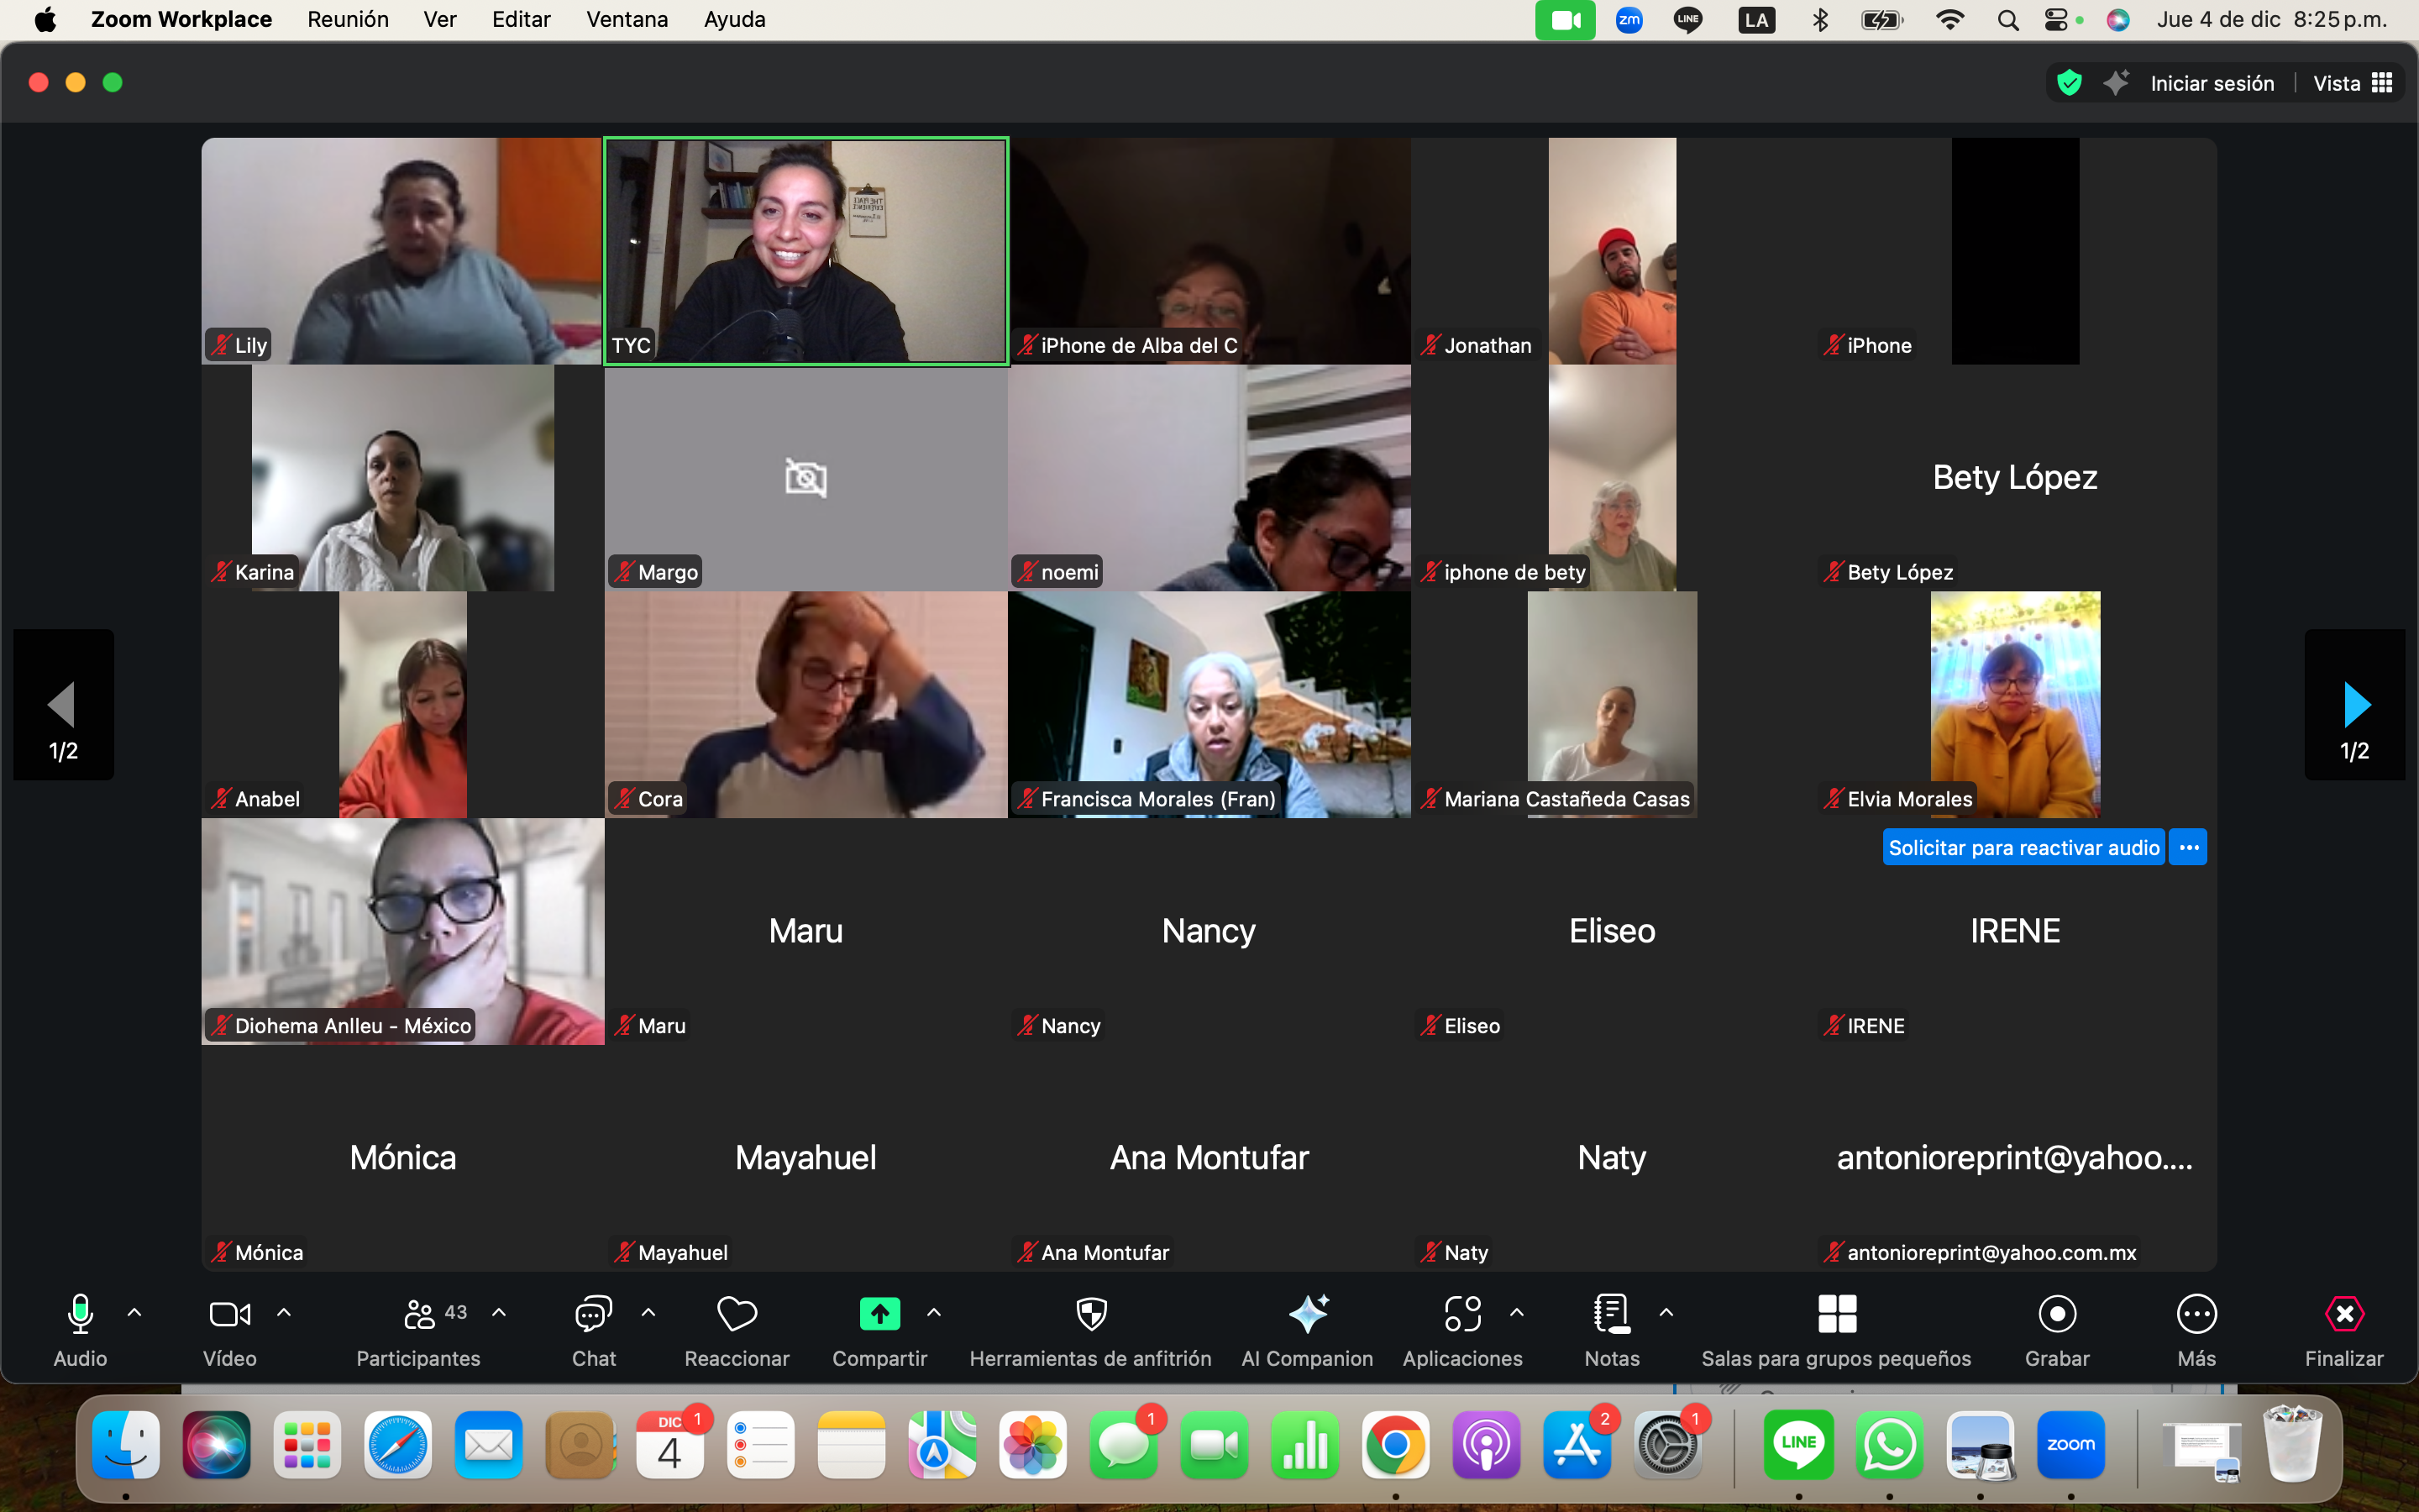Open Herramientas de anfitrión shield icon
The width and height of the screenshot is (2419, 1512).
pyautogui.click(x=1090, y=1314)
